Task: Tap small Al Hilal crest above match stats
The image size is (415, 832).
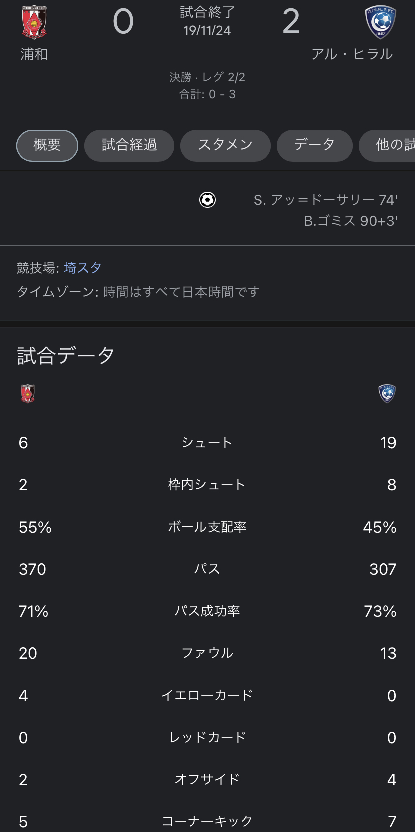Action: coord(387,393)
